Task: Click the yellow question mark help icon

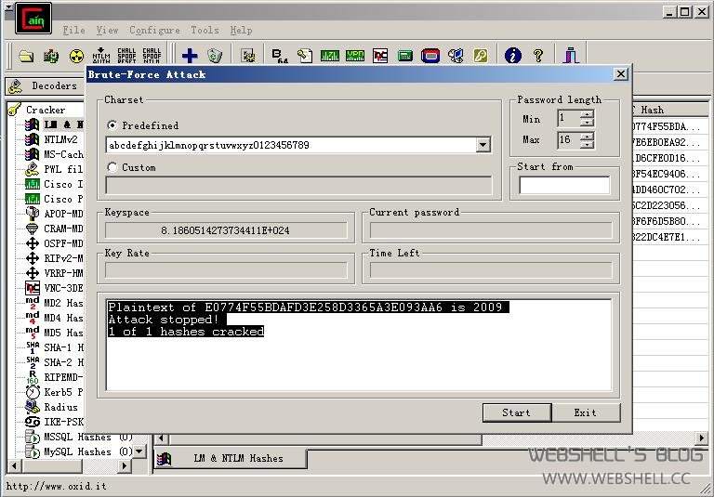Action: point(538,56)
